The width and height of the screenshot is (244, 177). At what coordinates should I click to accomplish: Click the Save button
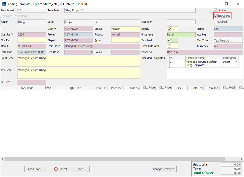[x=80, y=169]
